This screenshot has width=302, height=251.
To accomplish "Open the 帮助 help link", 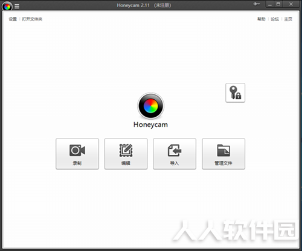I will (262, 19).
